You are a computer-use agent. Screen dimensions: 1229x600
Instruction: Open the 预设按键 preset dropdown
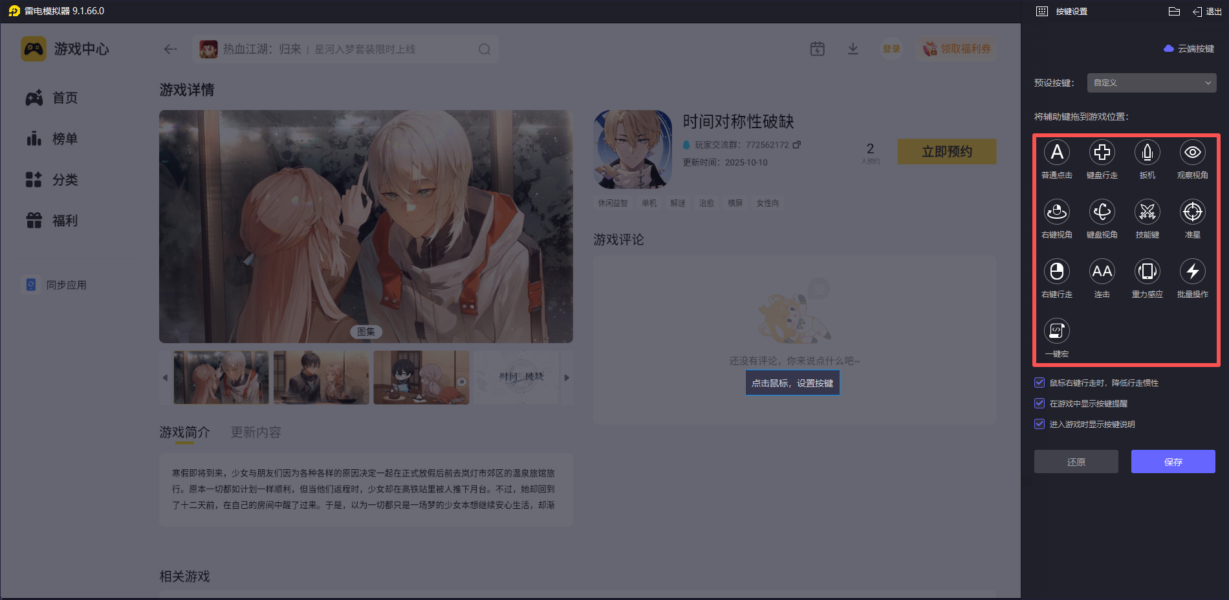click(x=1151, y=83)
